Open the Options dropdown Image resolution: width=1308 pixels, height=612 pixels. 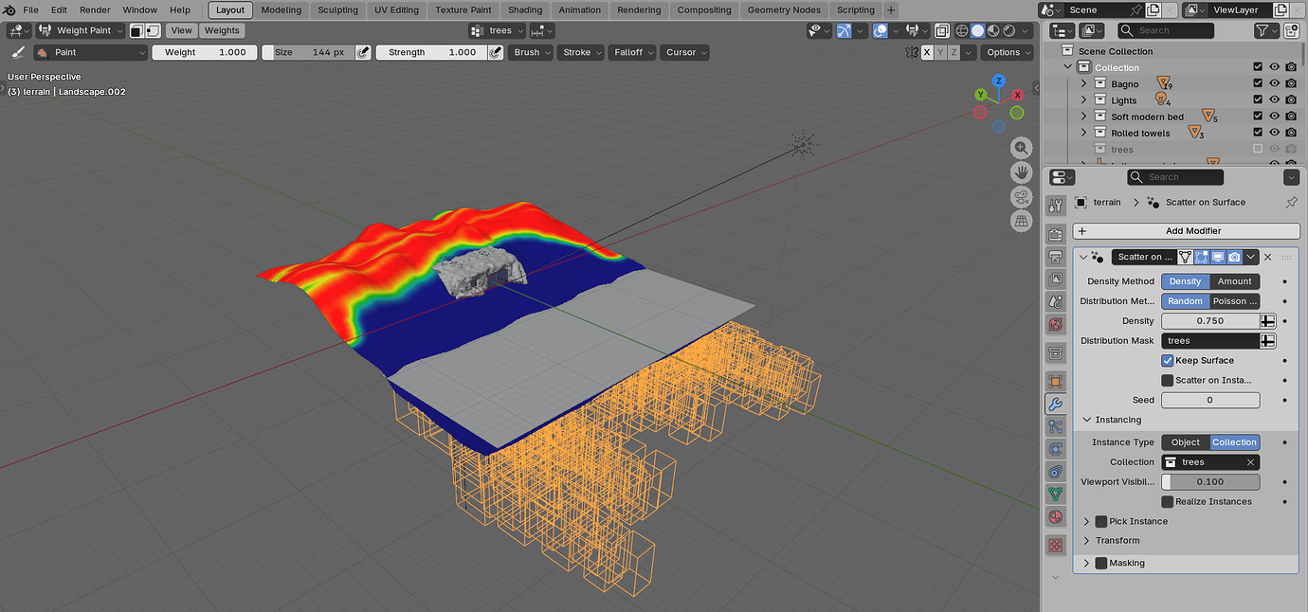click(x=1008, y=52)
